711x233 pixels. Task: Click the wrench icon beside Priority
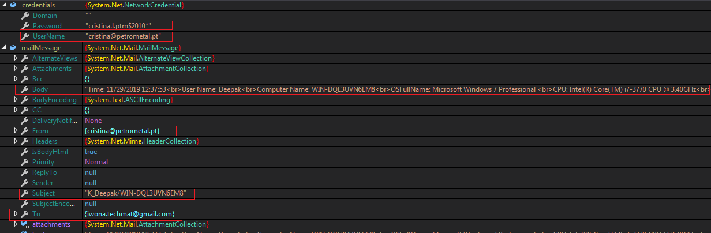25,162
